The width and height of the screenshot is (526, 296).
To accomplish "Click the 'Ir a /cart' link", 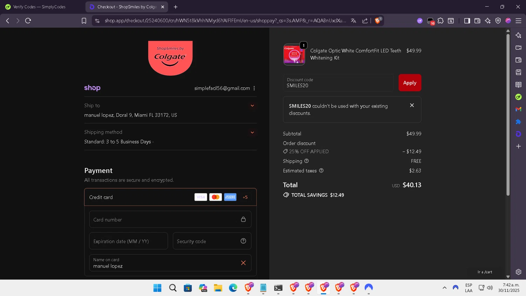I will coord(485,272).
